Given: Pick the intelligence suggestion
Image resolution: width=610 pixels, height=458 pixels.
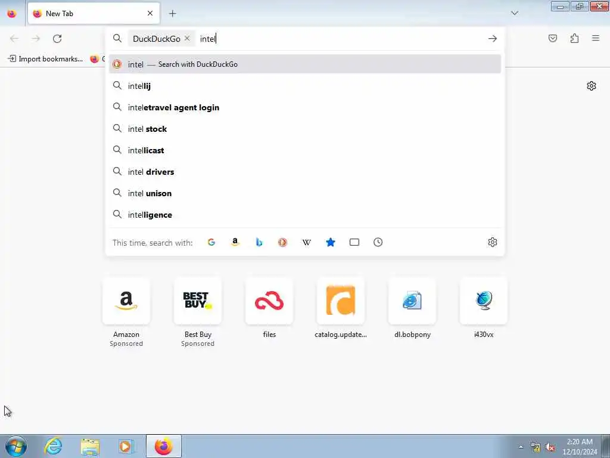Looking at the screenshot, I should click(305, 215).
